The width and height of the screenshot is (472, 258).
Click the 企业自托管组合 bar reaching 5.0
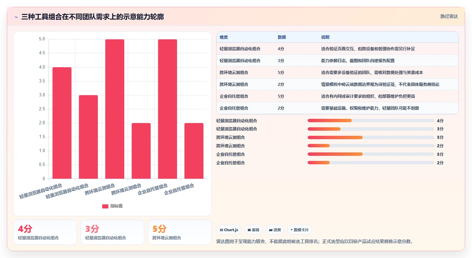click(x=167, y=109)
